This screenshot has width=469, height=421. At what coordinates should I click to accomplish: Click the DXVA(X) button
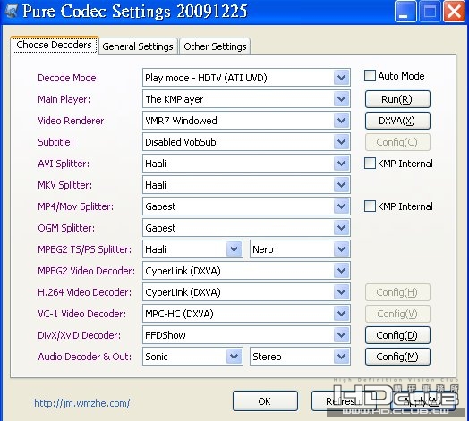point(397,121)
